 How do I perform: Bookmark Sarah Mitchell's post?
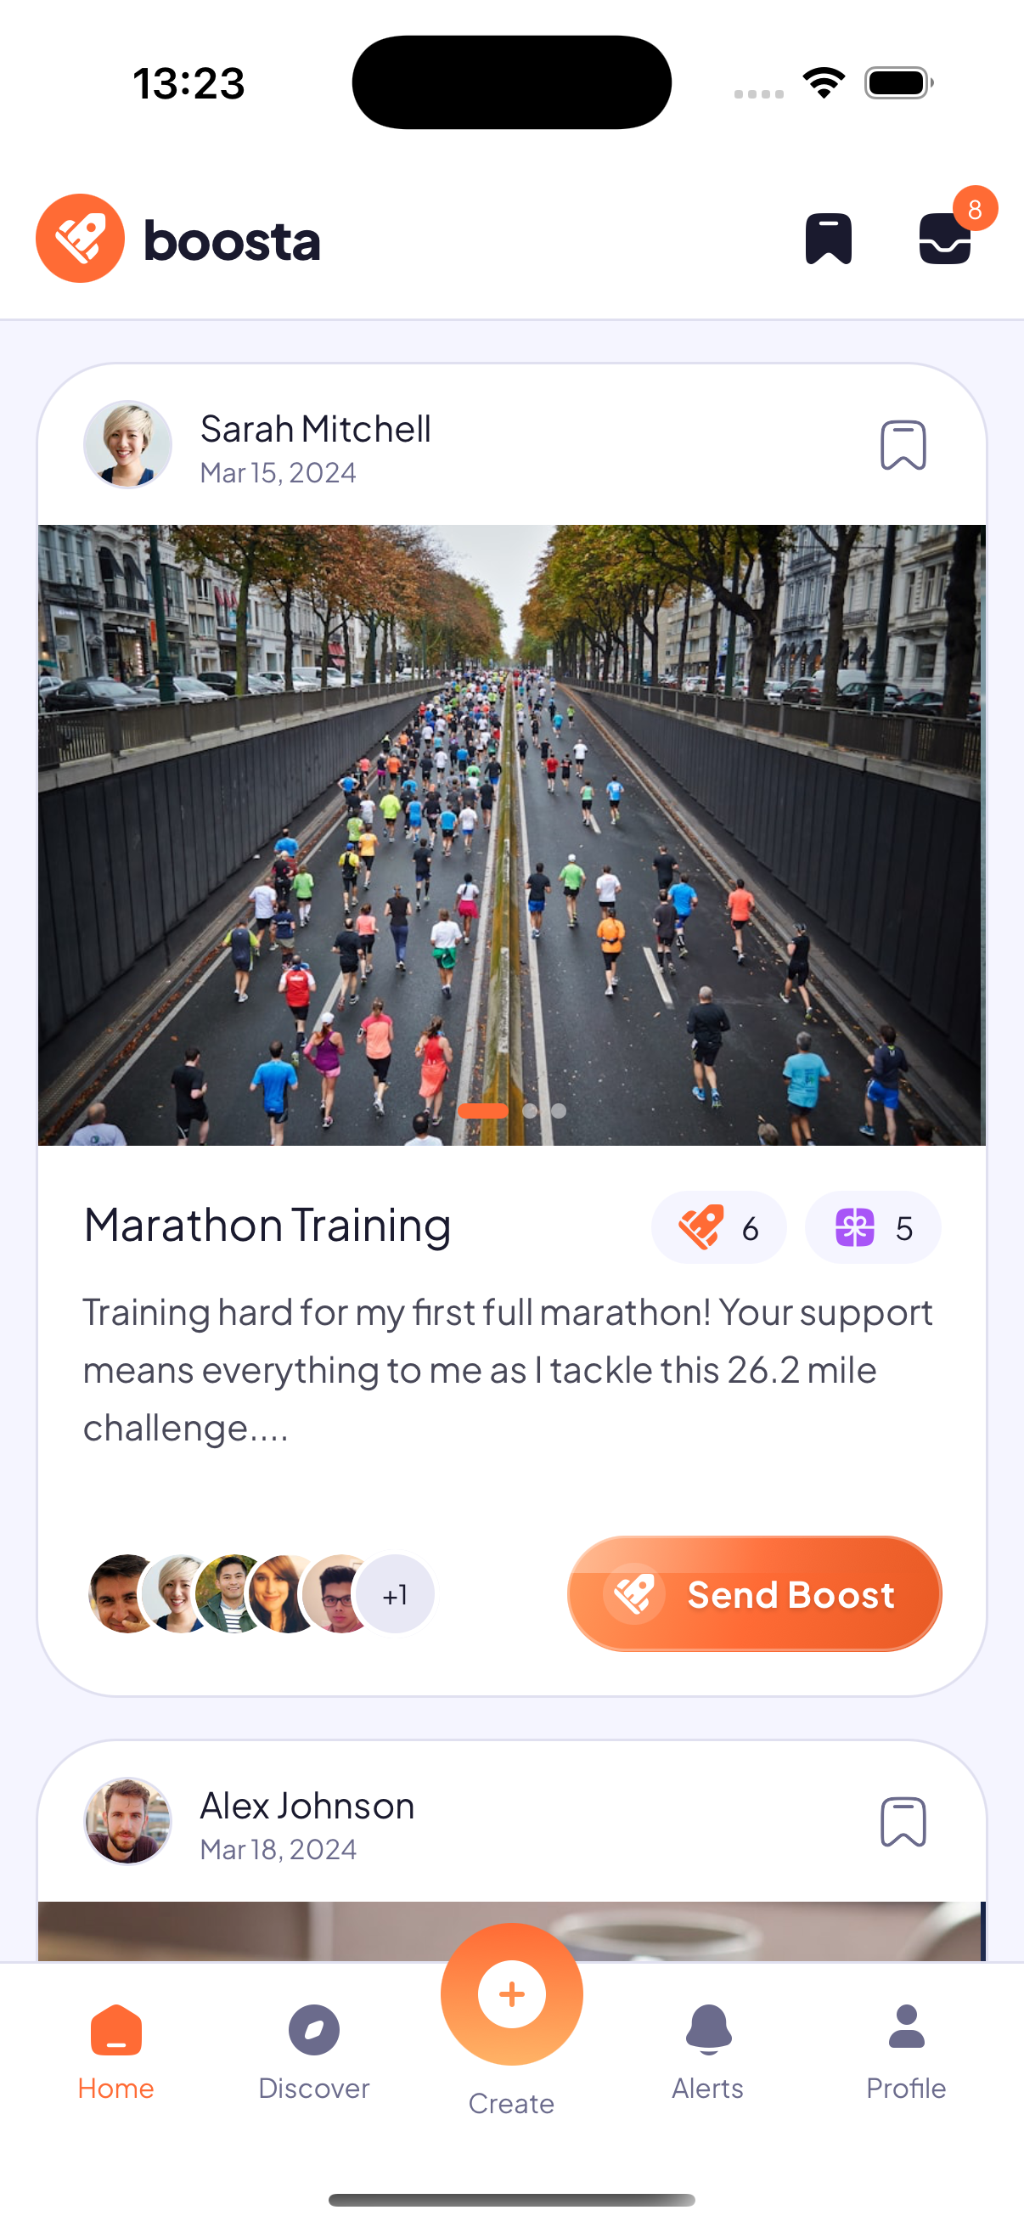point(903,445)
